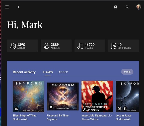
Task: Open Mark's profile avatar menu
Action: [x=138, y=7]
